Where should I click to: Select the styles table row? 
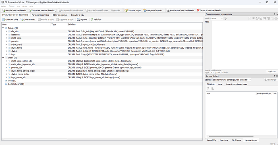(x=102, y=51)
